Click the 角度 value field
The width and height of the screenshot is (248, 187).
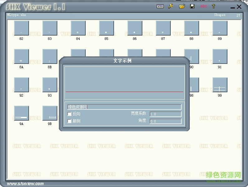tap(165, 121)
